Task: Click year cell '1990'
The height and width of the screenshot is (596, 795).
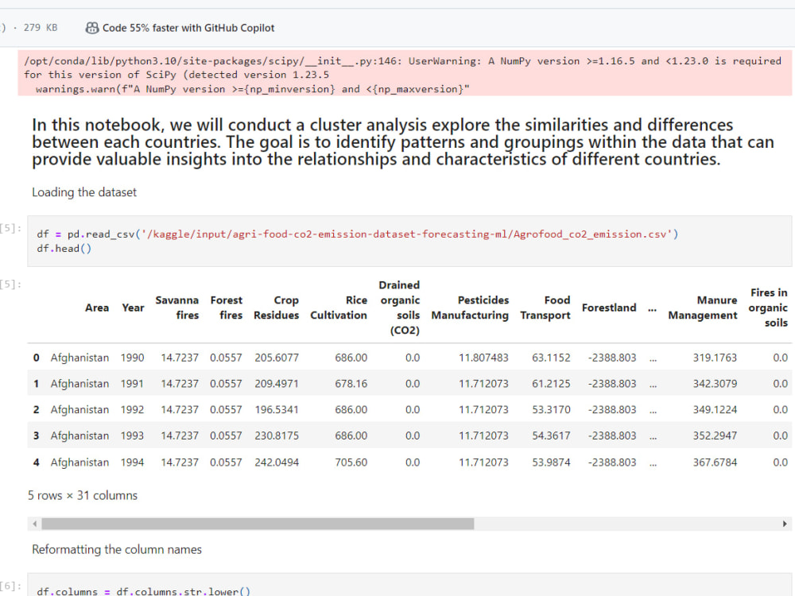Action: (132, 358)
